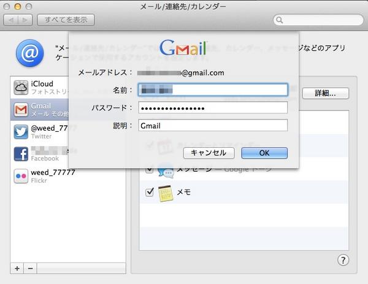Click the Twitter bird icon

21,132
